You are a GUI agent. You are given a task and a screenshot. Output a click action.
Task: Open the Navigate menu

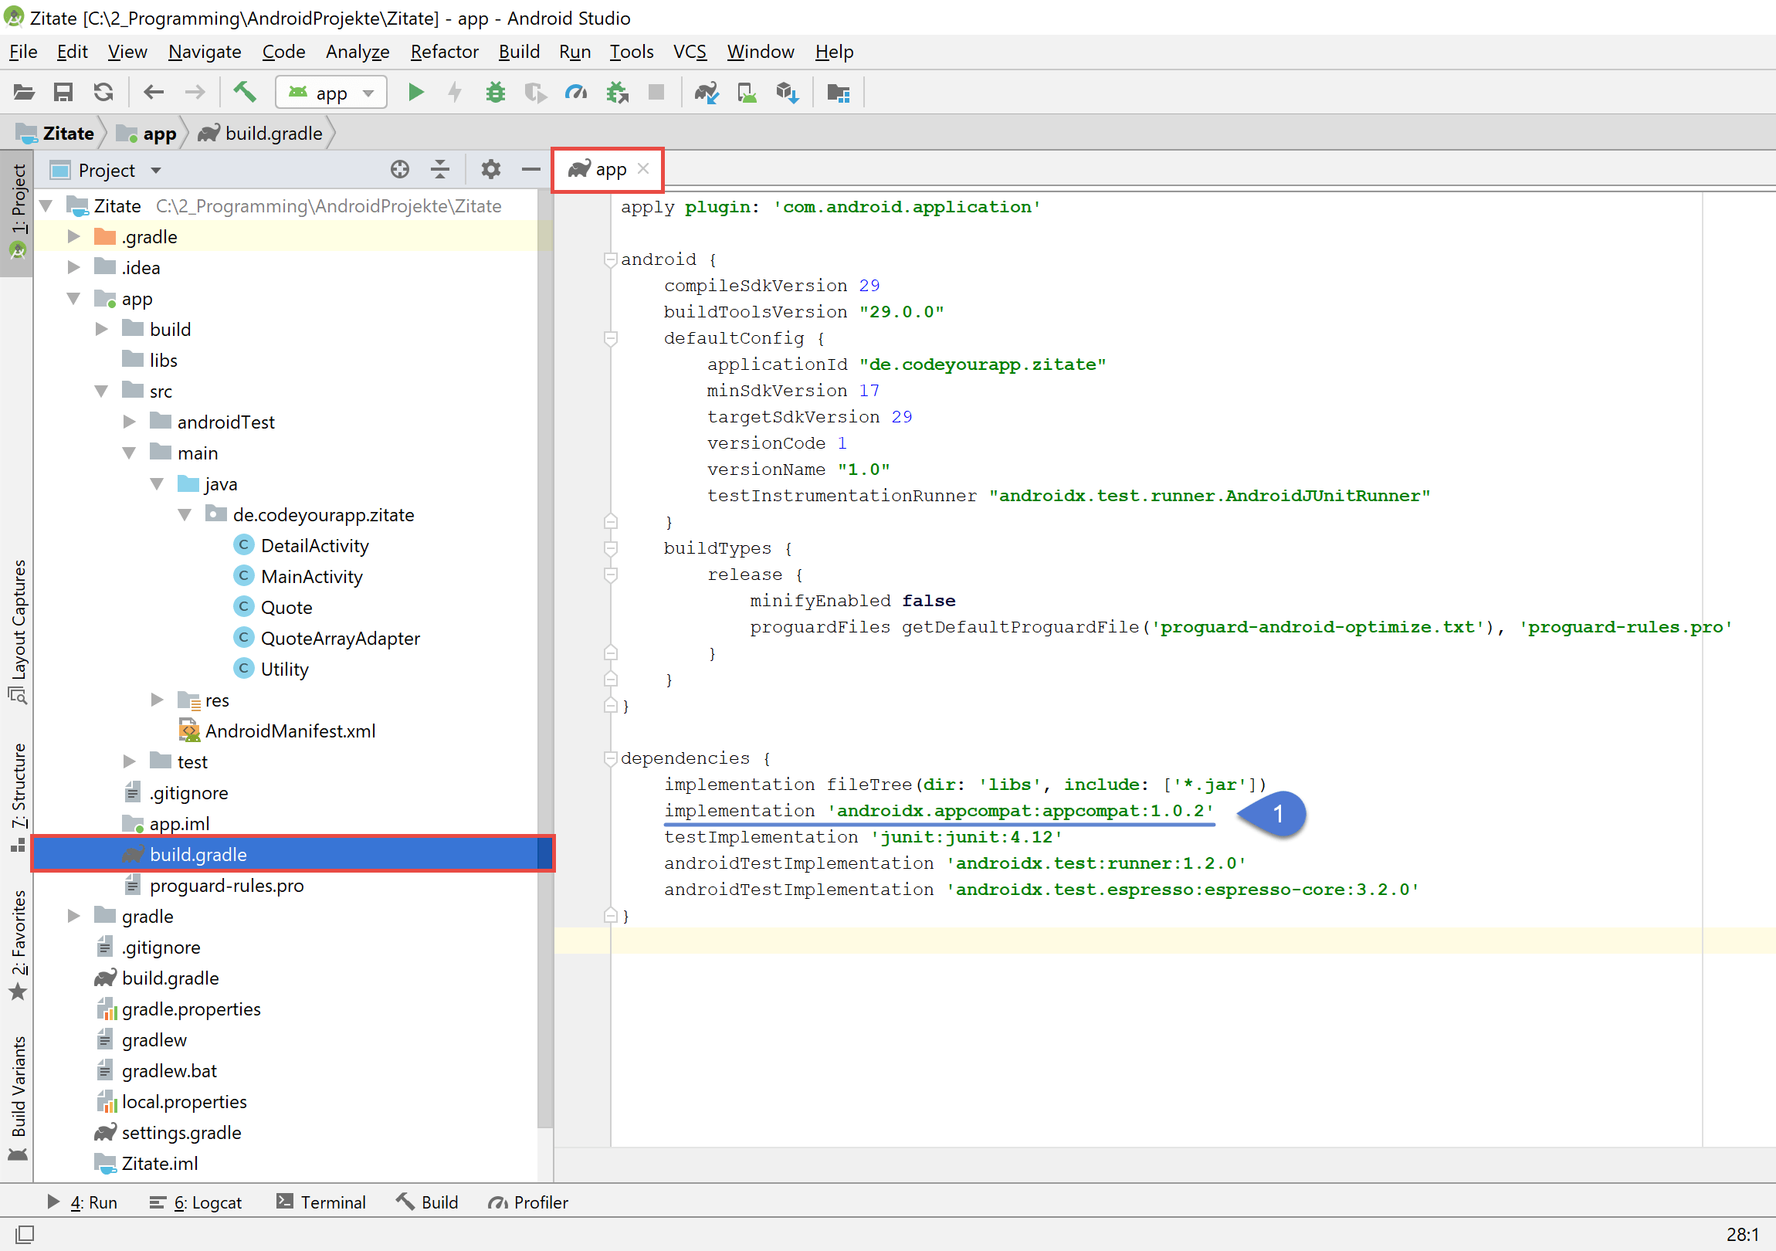pos(205,52)
